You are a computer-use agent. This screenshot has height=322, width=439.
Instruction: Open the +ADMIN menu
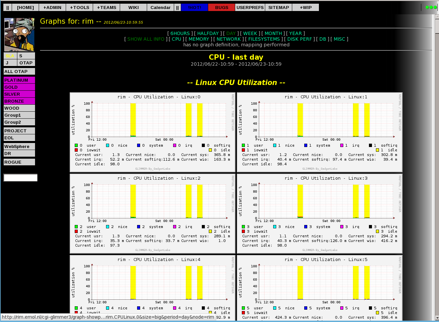pos(52,7)
